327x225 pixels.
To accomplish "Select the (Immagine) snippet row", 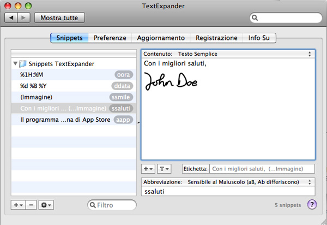I will [x=74, y=97].
